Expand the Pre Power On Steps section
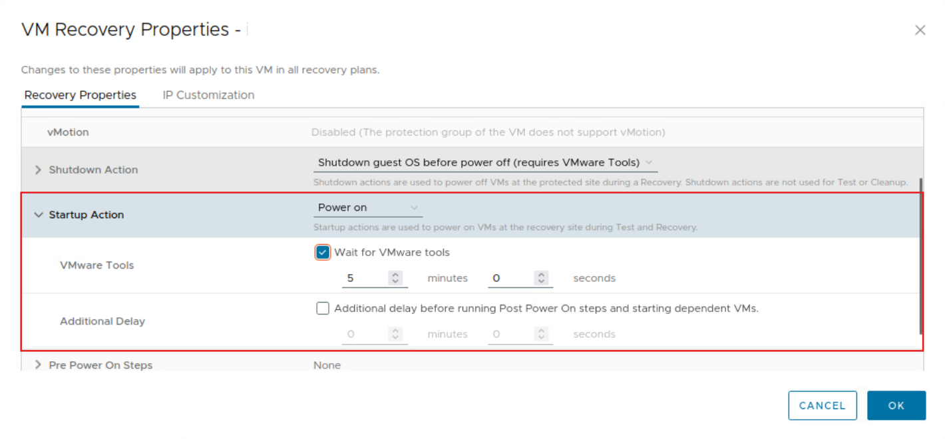The image size is (945, 439). pyautogui.click(x=38, y=365)
